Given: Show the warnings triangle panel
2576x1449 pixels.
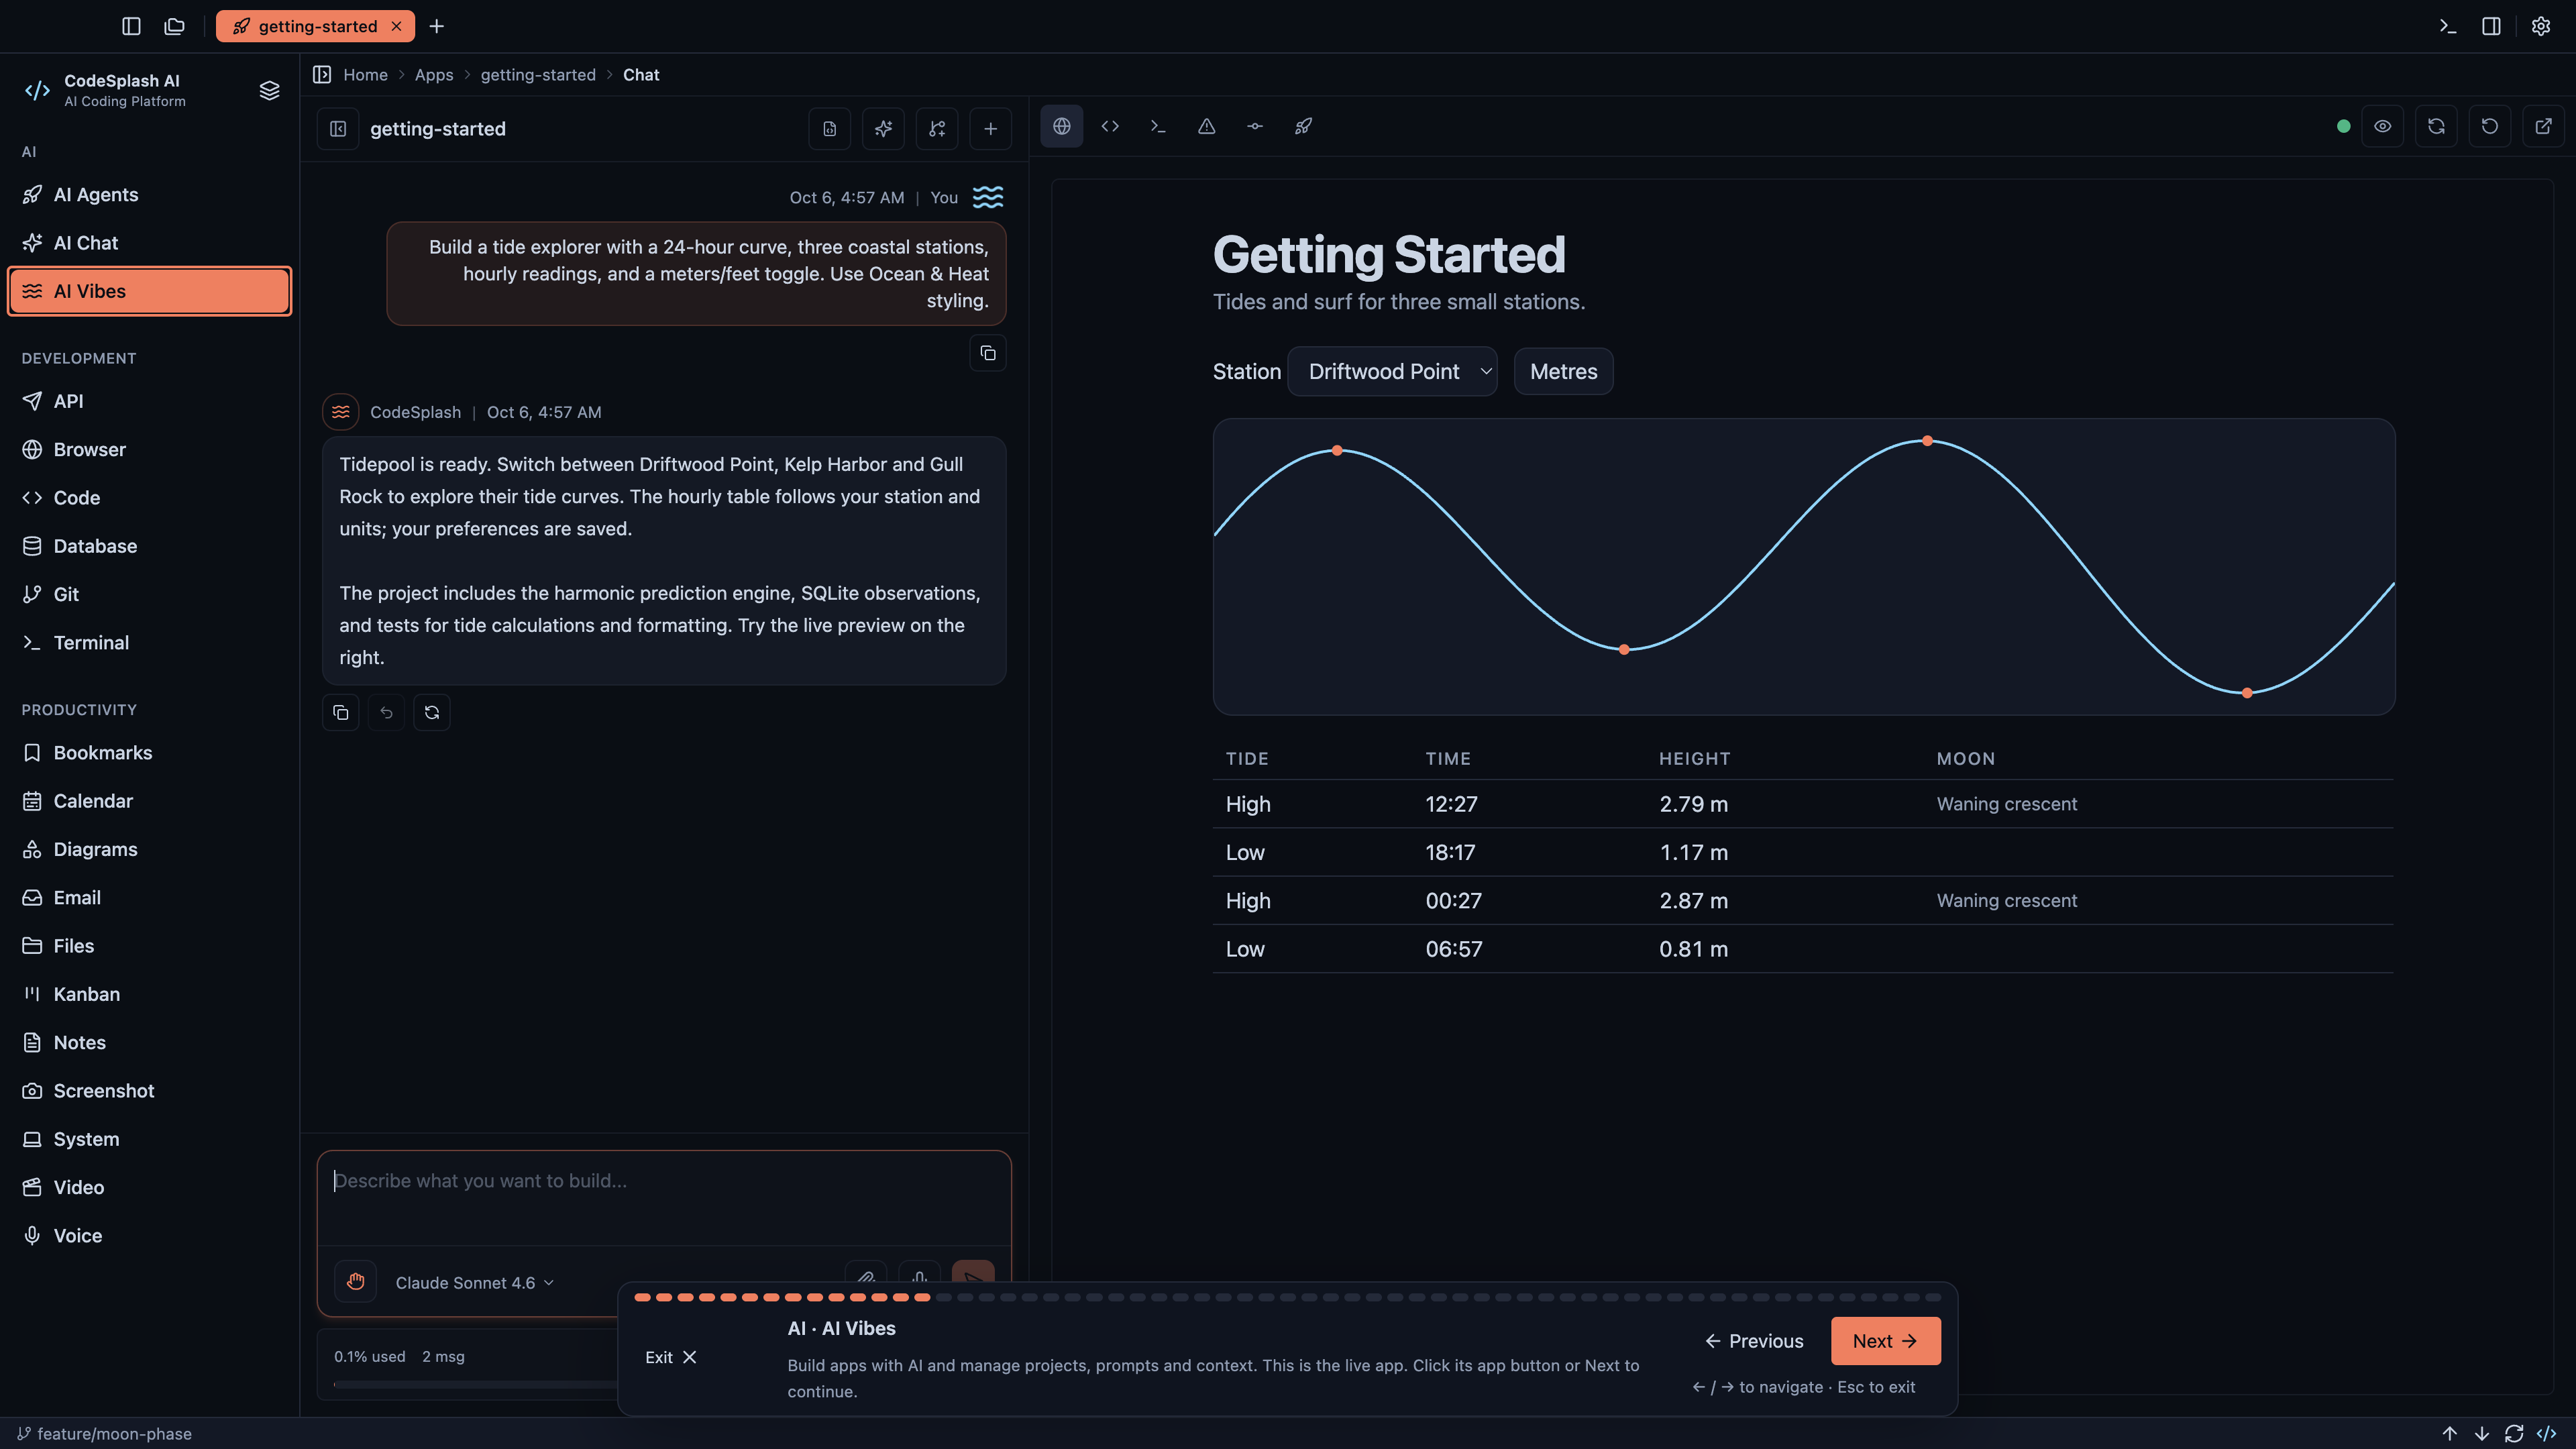Looking at the screenshot, I should 1207,126.
